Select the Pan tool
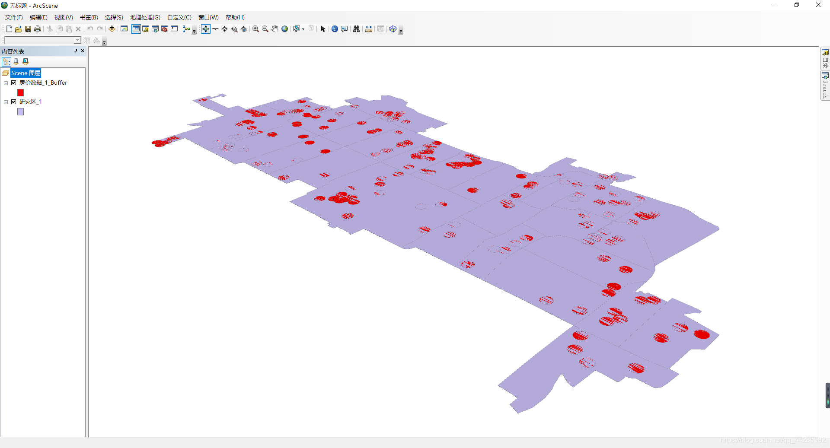Viewport: 830px width, 448px height. tap(275, 29)
